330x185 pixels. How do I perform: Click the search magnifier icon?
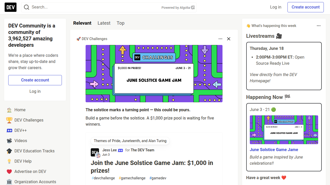click(x=27, y=7)
